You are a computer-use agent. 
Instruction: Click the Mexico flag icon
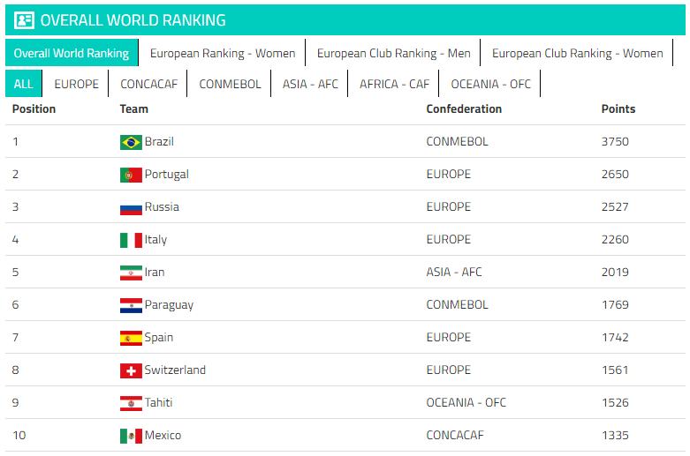click(x=131, y=436)
